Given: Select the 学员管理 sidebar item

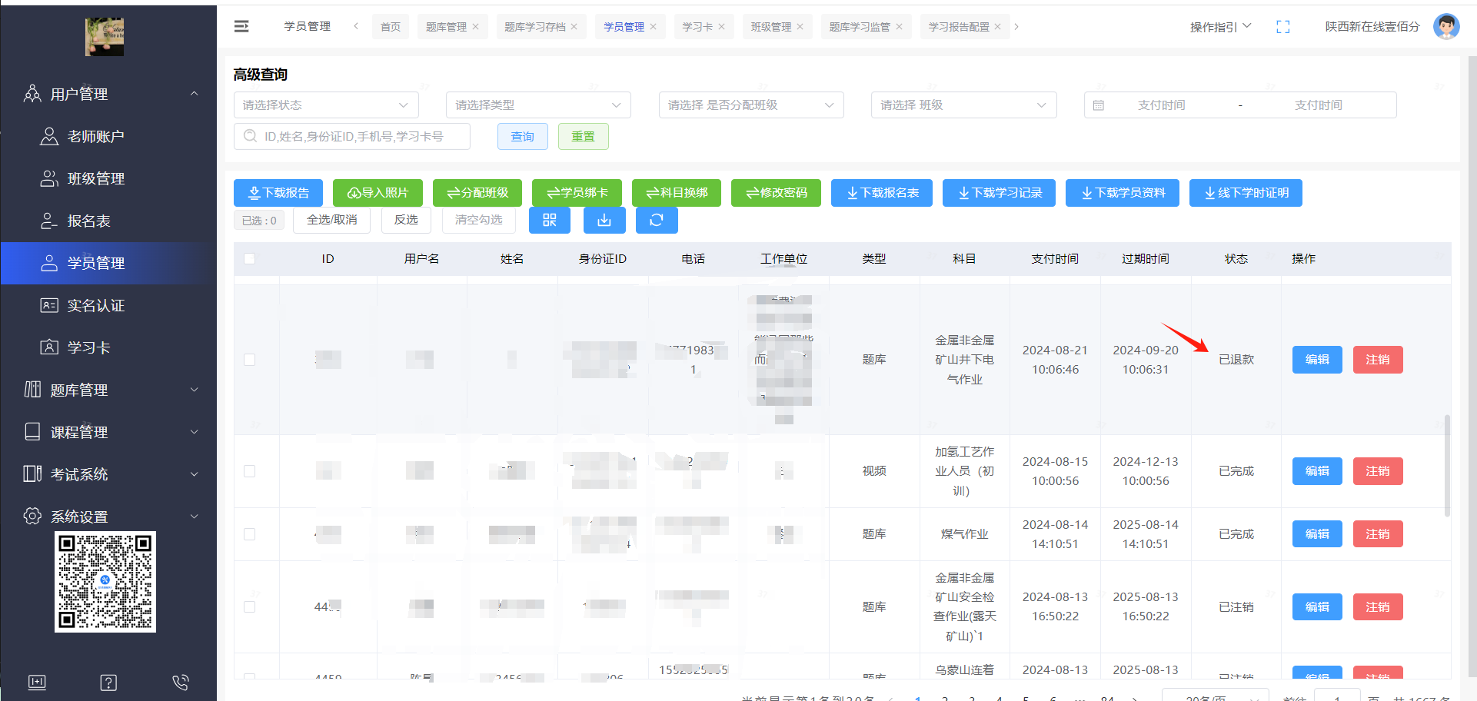Looking at the screenshot, I should click(x=108, y=263).
